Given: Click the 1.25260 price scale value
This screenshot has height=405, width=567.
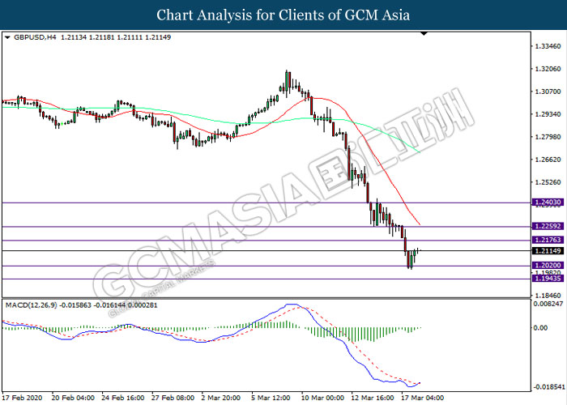Looking at the screenshot, I should click(548, 182).
